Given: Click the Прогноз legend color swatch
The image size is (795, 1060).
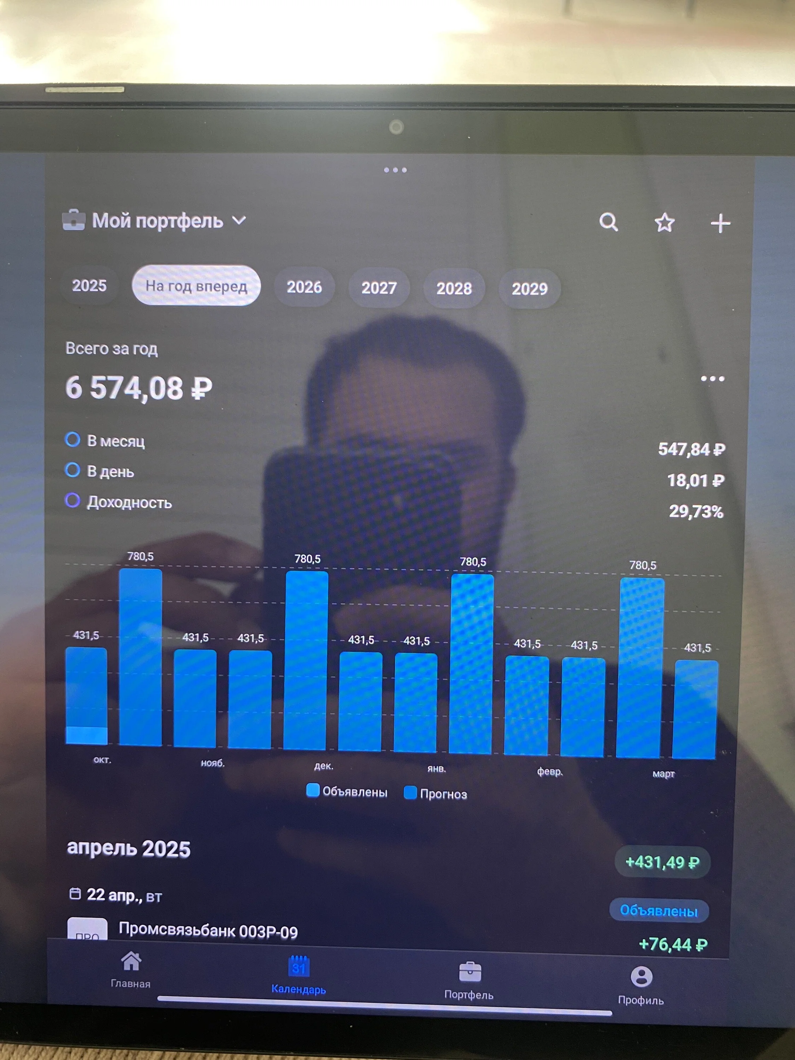Looking at the screenshot, I should click(410, 793).
